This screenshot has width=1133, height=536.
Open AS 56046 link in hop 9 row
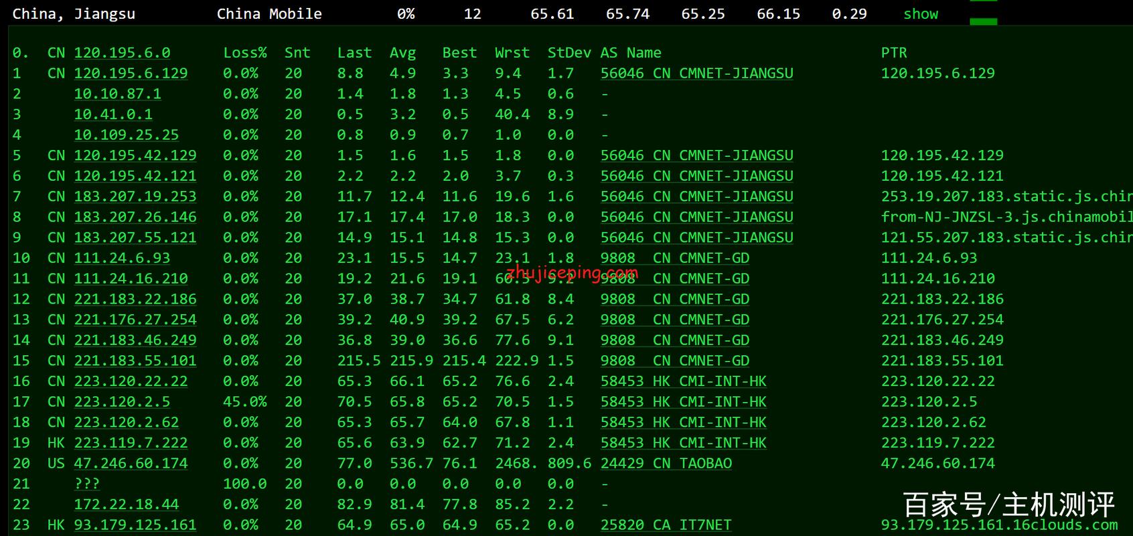click(696, 238)
